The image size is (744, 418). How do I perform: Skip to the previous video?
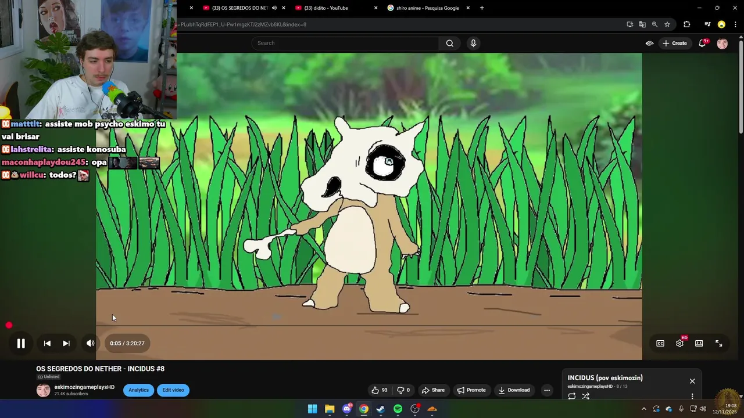pos(47,343)
